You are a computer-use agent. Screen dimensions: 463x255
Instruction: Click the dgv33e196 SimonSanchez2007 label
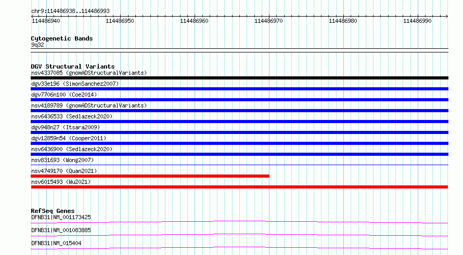click(75, 84)
